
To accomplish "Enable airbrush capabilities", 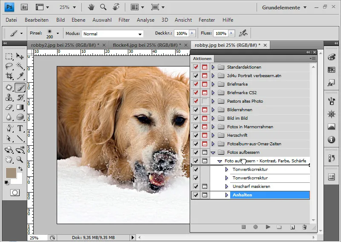I will pos(243,33).
